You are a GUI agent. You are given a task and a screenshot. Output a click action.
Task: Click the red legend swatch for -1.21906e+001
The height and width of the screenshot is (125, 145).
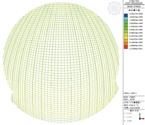[126, 47]
